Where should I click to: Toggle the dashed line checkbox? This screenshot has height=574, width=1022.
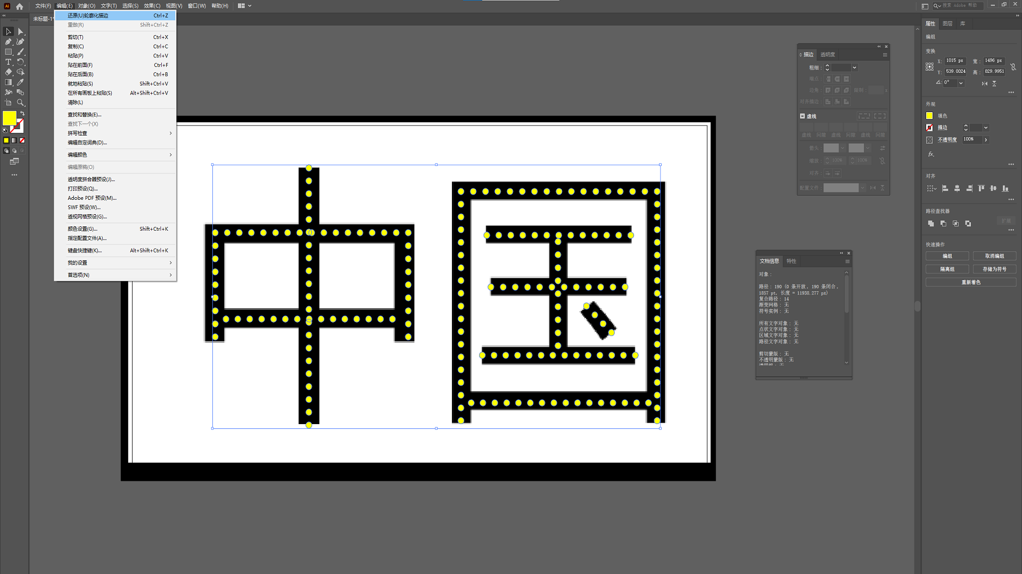tap(802, 116)
